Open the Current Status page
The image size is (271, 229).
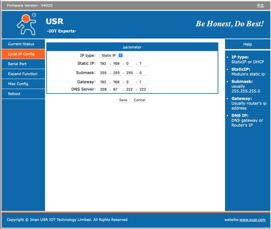tap(21, 44)
